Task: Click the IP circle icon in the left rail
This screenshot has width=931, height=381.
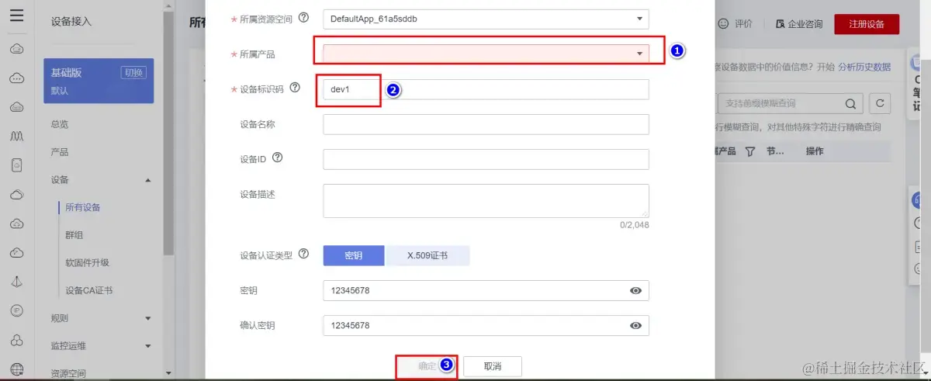Action: 17,310
